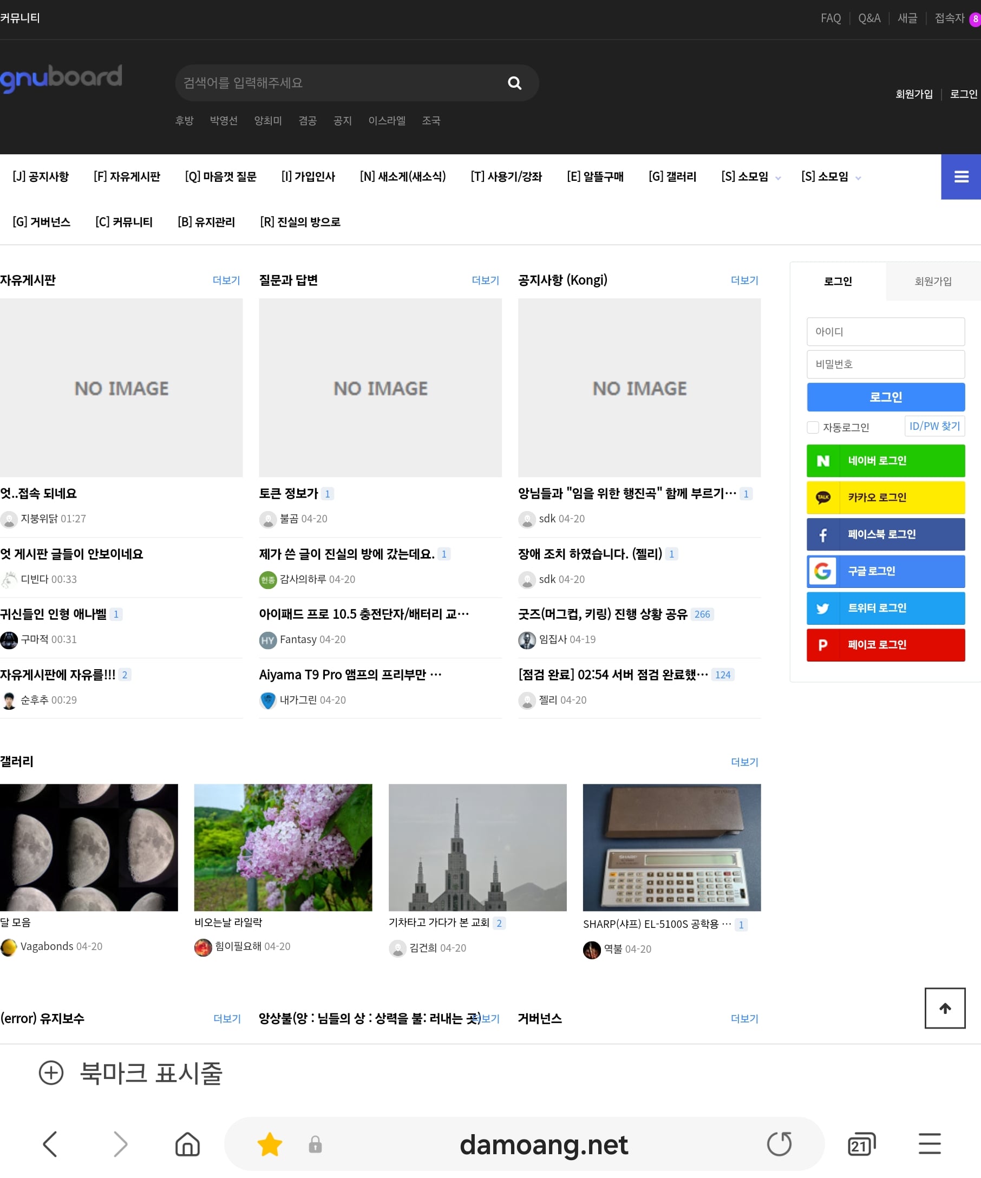Open the tabs counter showing 21
Viewport: 981px width, 1178px height.
[861, 1144]
